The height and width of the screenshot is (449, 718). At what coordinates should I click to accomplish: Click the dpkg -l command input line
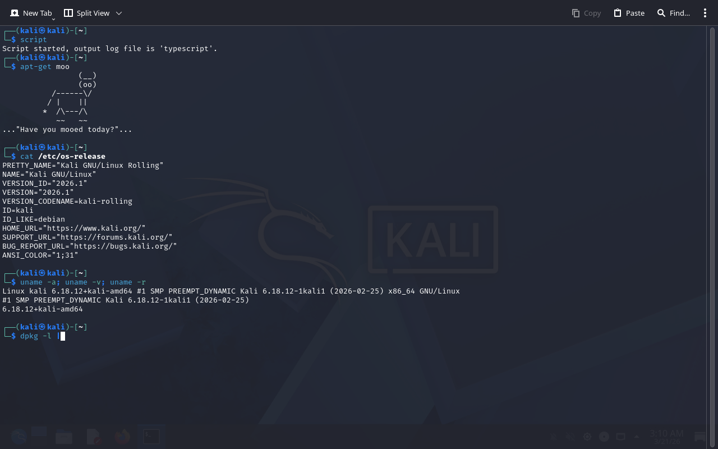(x=35, y=336)
